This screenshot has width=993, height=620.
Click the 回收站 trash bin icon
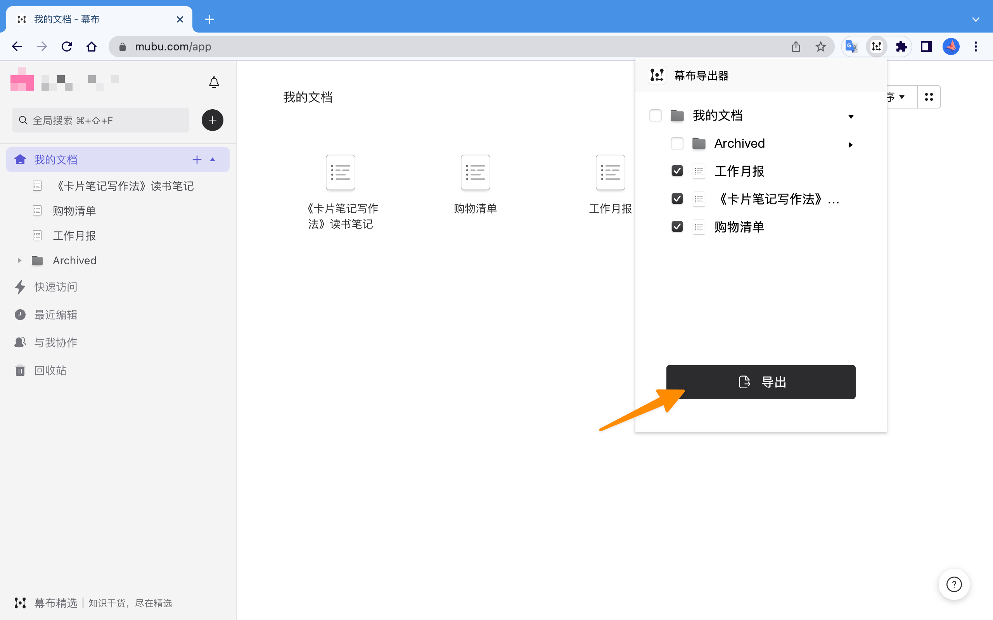[20, 370]
